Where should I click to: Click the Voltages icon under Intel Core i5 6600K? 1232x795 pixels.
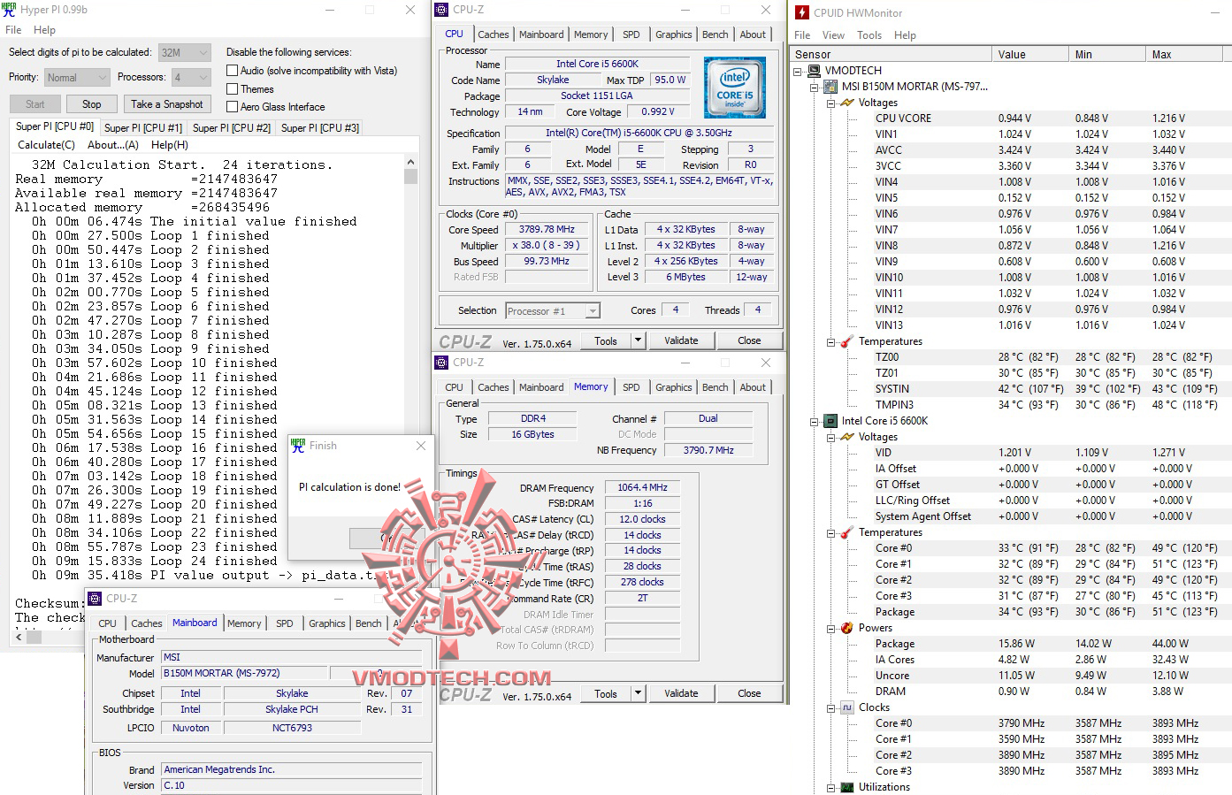pos(847,437)
